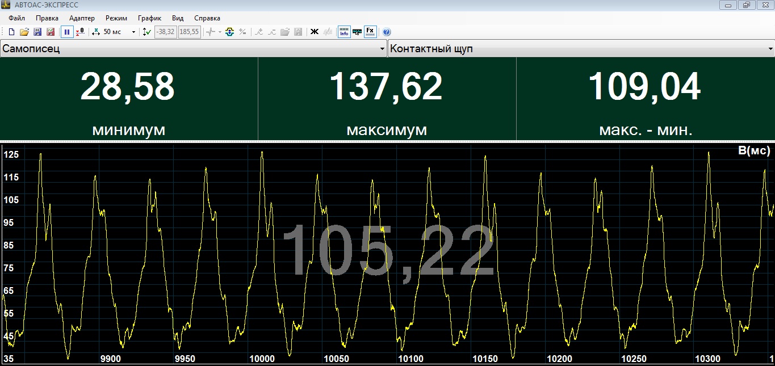
Task: Open a file with the folder icon
Action: (24, 32)
